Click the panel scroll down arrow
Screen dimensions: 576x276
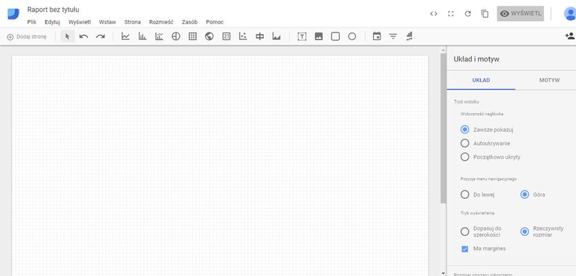[x=443, y=273]
